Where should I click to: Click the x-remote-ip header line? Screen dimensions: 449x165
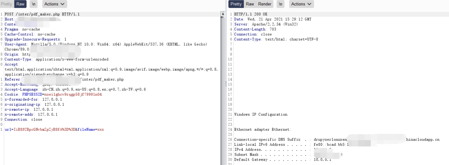(29, 110)
